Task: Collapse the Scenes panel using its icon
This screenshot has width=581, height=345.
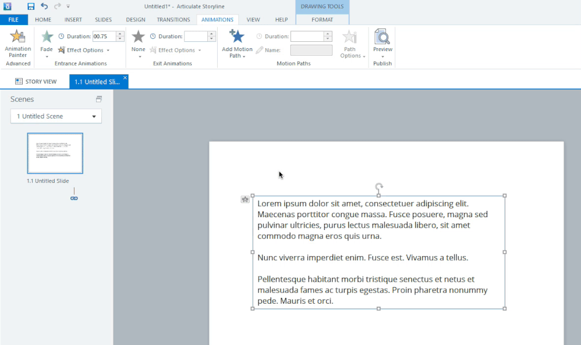Action: [99, 99]
